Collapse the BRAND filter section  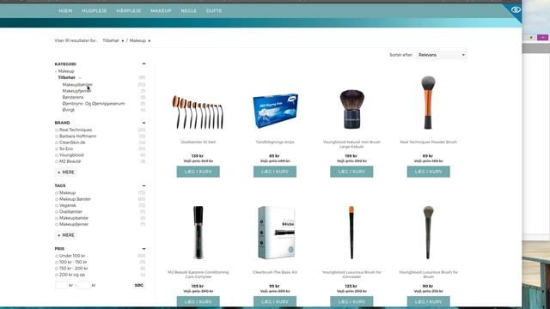144,123
